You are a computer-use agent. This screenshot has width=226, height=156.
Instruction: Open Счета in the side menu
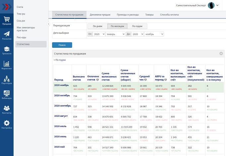pos(20,7)
